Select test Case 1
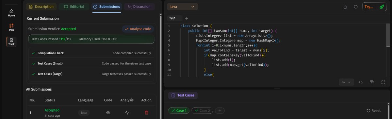 click(x=179, y=110)
